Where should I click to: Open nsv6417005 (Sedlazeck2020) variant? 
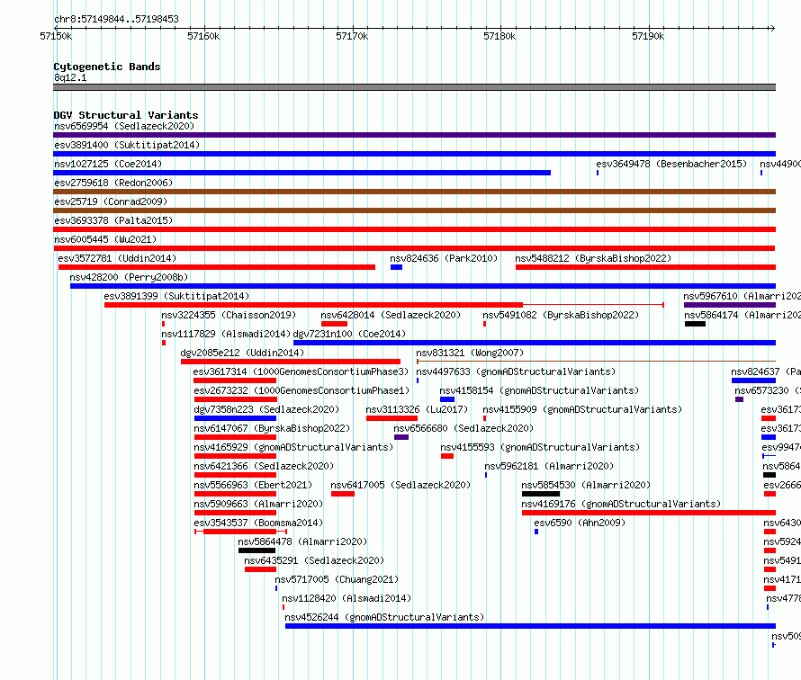[x=400, y=485]
